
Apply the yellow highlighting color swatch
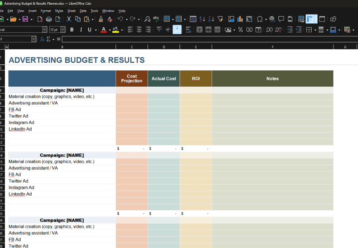pos(116,30)
